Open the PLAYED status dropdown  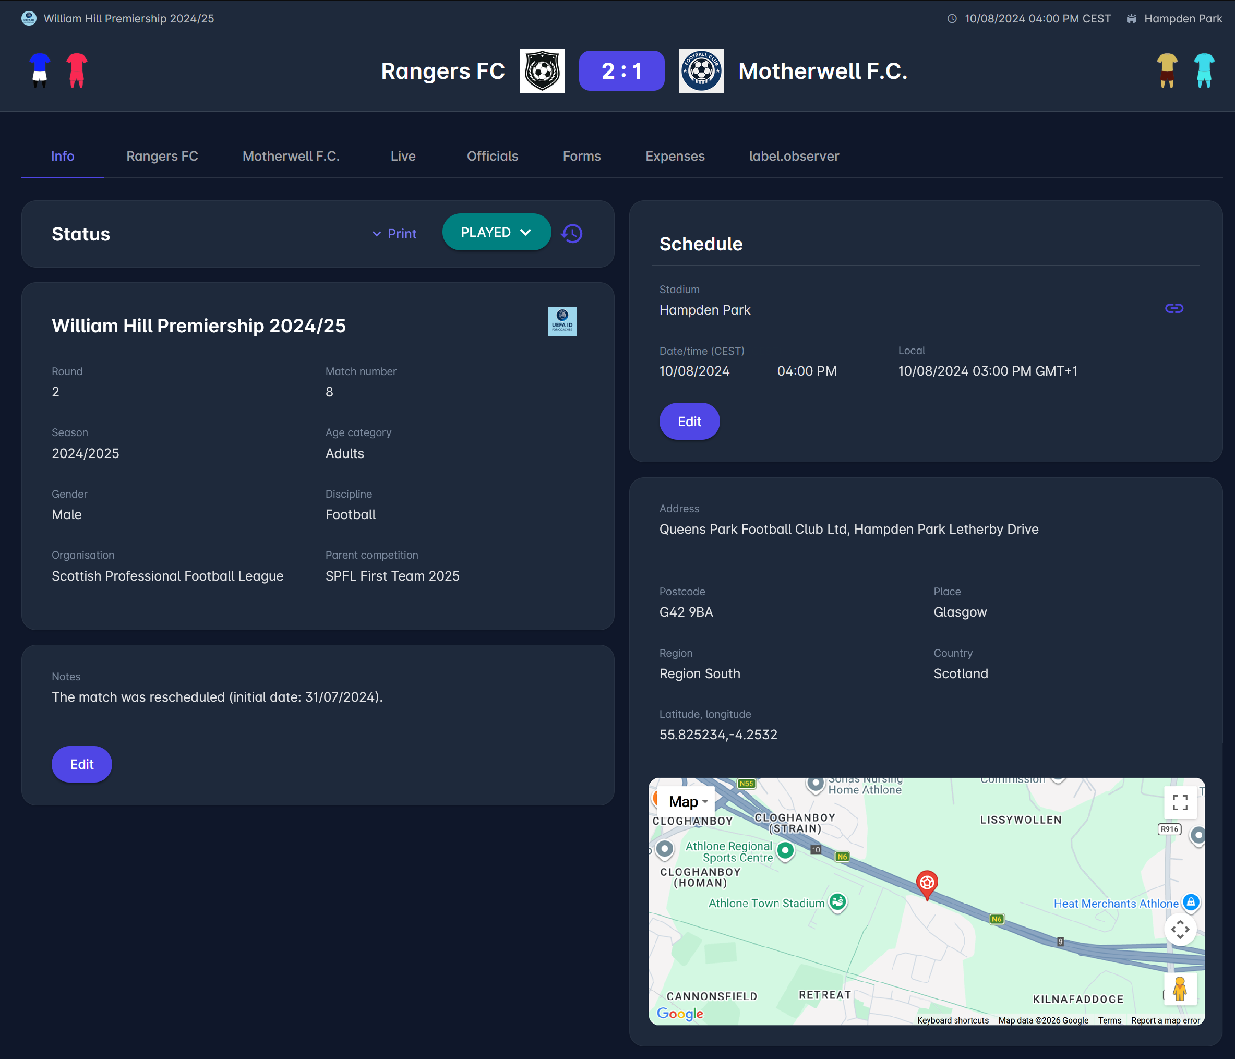(496, 232)
